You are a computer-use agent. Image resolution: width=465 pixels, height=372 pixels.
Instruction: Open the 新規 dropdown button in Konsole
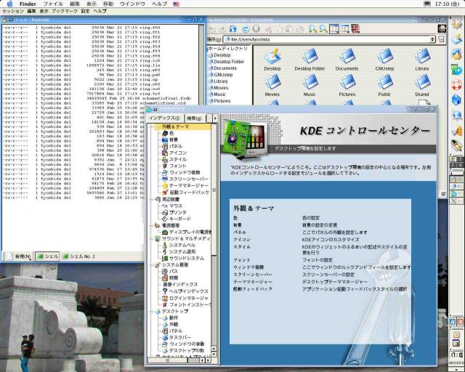(x=20, y=256)
